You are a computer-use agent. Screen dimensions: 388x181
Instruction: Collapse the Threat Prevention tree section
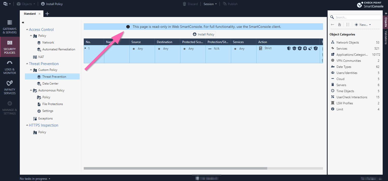pos(27,64)
